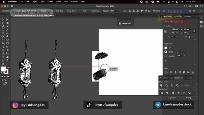The width and height of the screenshot is (204, 115).
Task: Open the Align To dropdown in Properties
Action: [166, 73]
